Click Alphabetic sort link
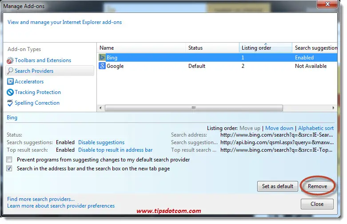The height and width of the screenshot is (224, 347). [316, 128]
